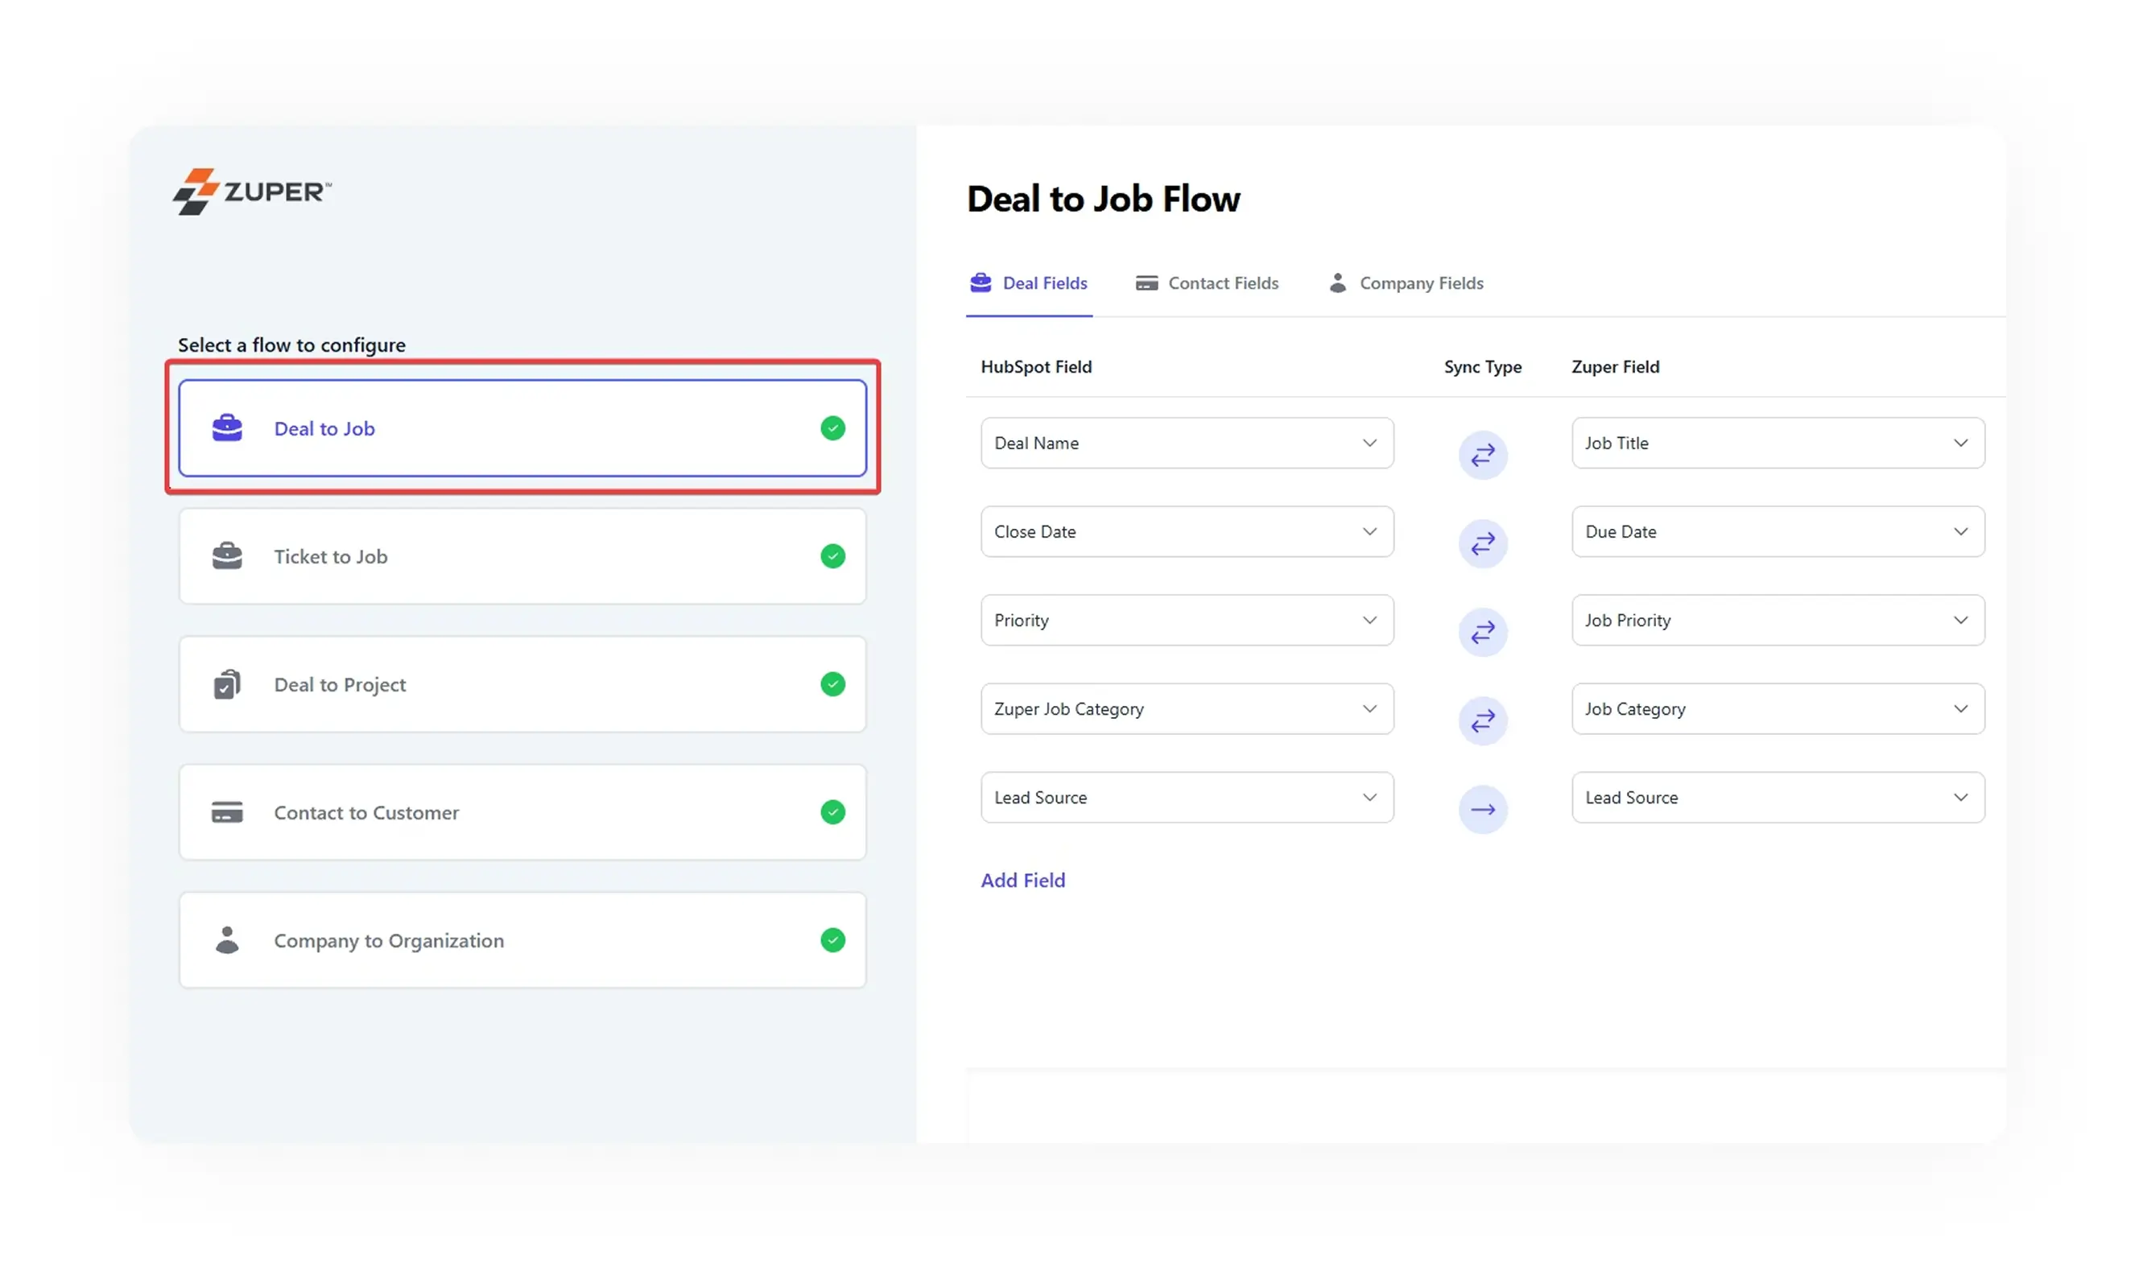Click the green checkmark on Deal to Job

[x=832, y=428]
